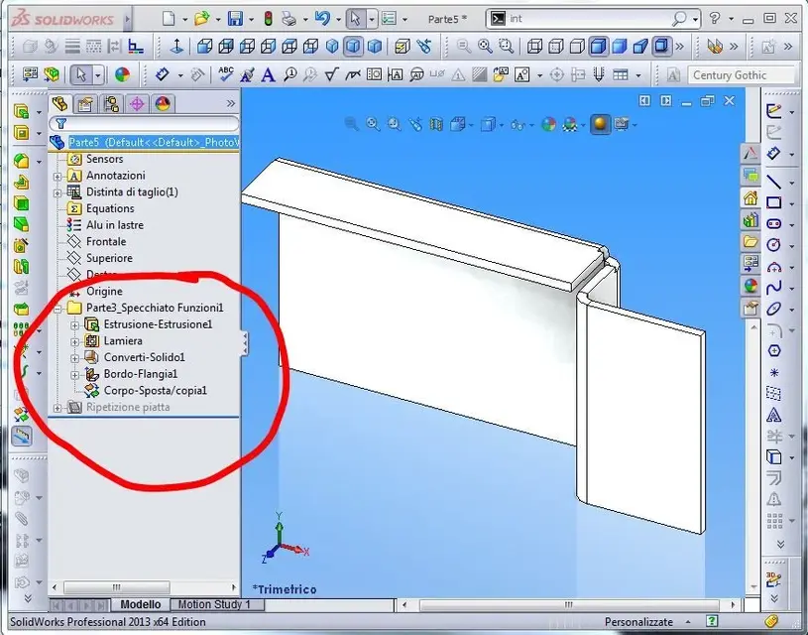Click the filter icon in the feature tree
This screenshot has height=635, width=808.
click(x=60, y=124)
